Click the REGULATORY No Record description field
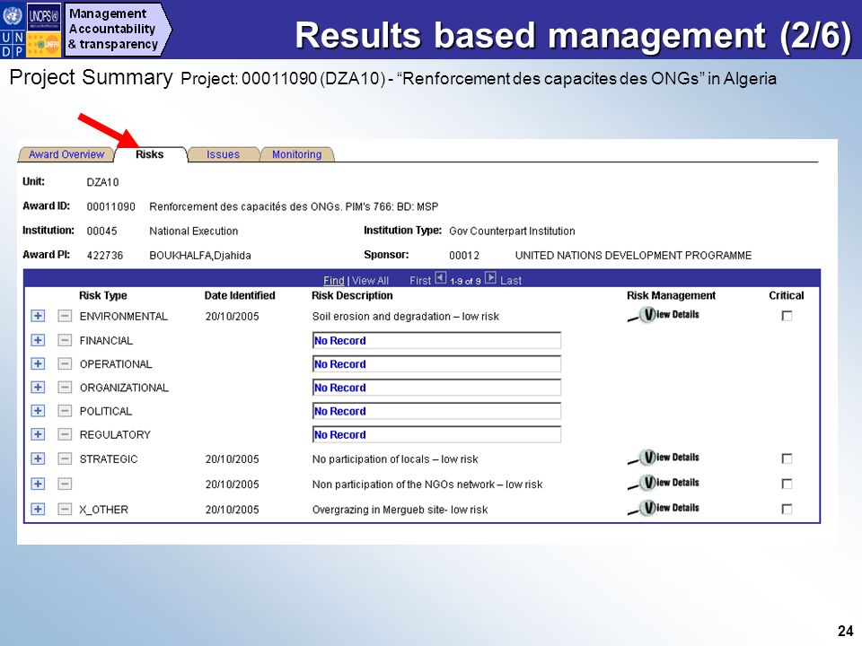The image size is (862, 646). coord(436,435)
